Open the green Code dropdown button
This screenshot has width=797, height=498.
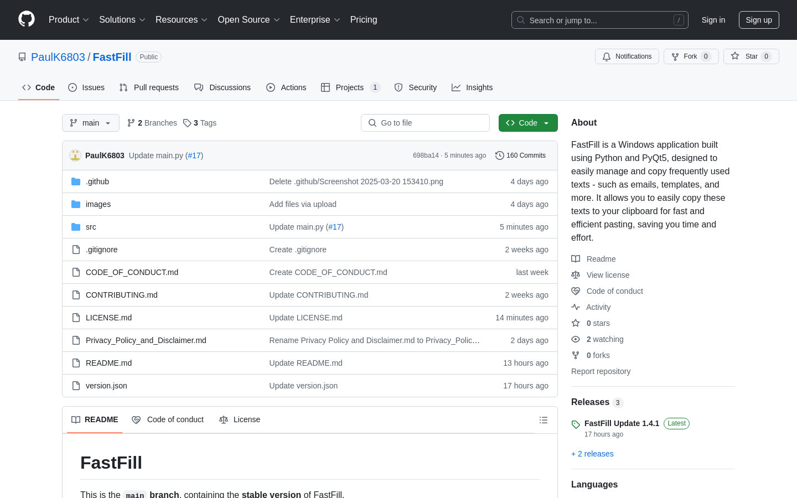click(528, 123)
